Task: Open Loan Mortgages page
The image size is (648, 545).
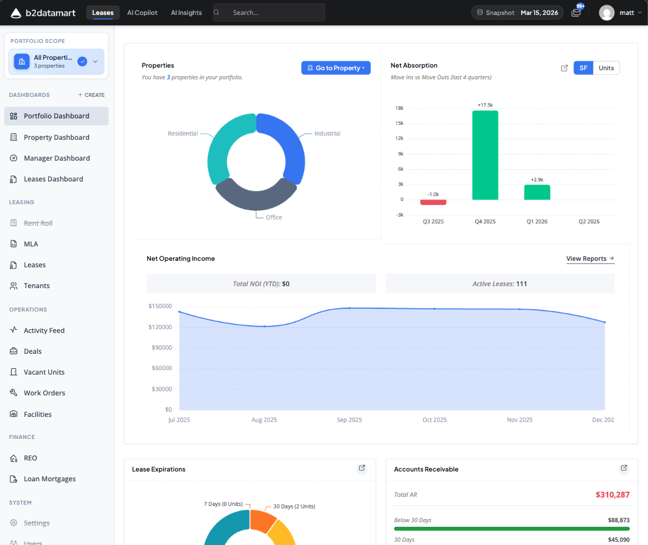Action: [x=56, y=479]
